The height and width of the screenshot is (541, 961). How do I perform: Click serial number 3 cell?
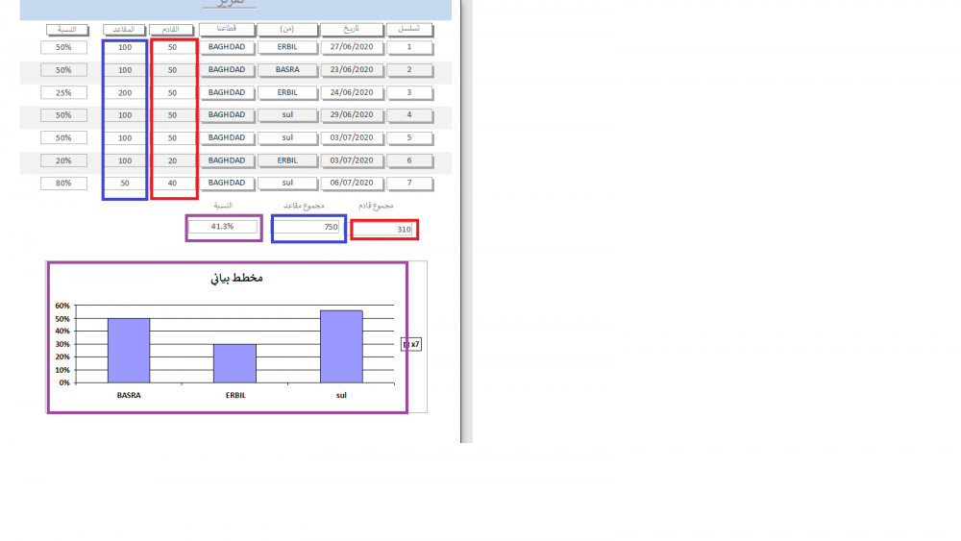point(409,93)
